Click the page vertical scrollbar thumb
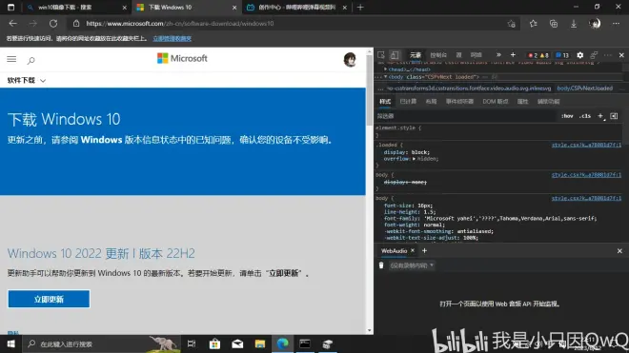 point(370,90)
